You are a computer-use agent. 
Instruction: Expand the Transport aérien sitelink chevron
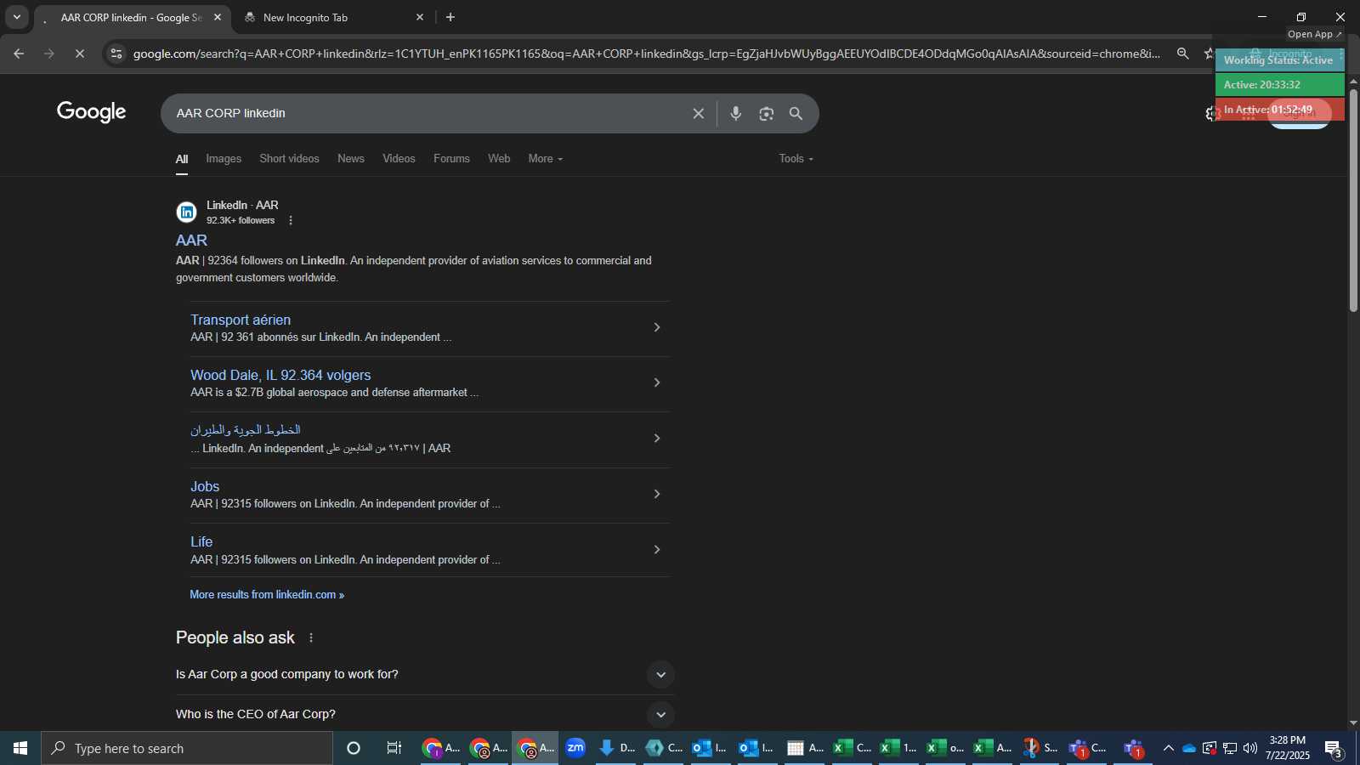pyautogui.click(x=656, y=327)
